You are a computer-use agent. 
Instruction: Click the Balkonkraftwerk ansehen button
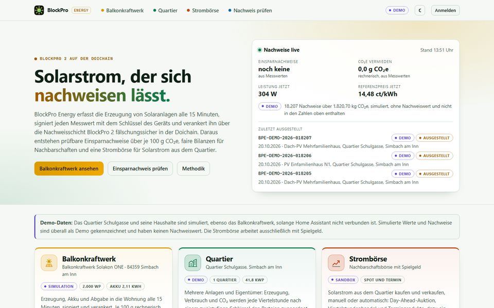click(x=69, y=168)
